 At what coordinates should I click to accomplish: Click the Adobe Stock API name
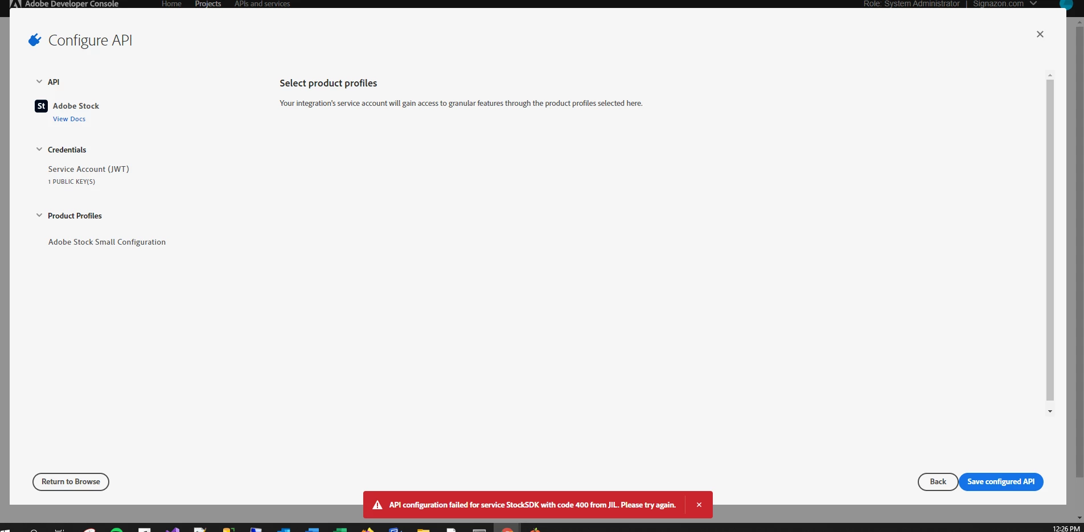pyautogui.click(x=76, y=106)
